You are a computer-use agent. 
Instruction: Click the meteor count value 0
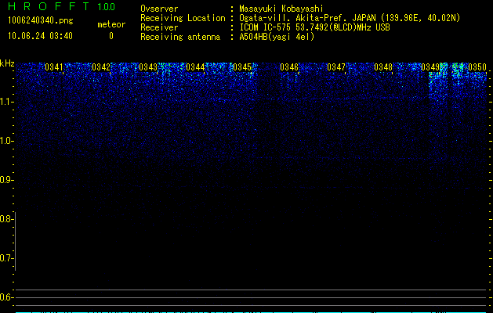[x=111, y=36]
